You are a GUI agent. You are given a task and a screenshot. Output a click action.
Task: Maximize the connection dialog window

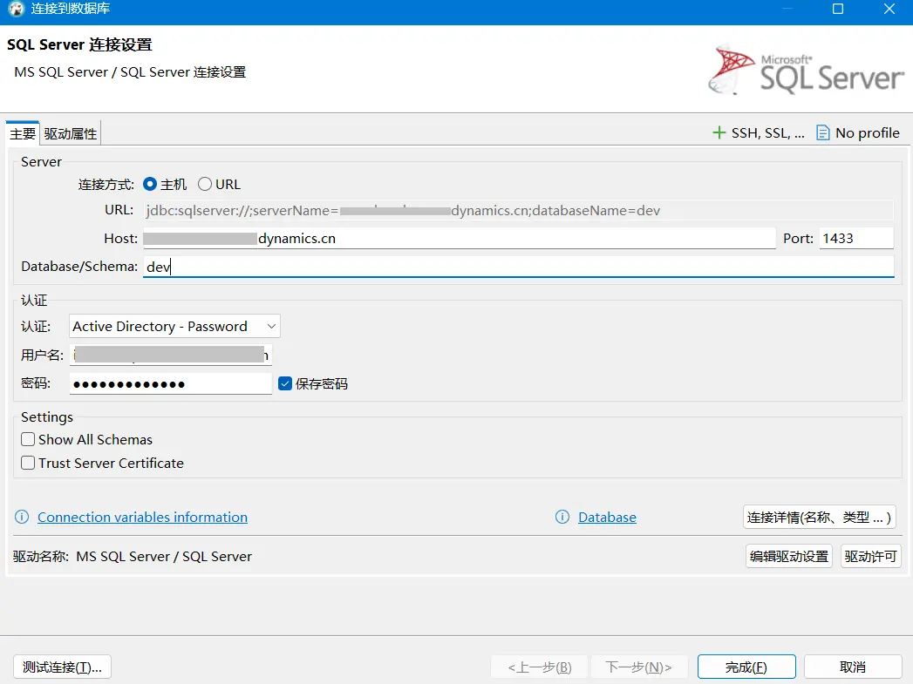click(x=838, y=9)
